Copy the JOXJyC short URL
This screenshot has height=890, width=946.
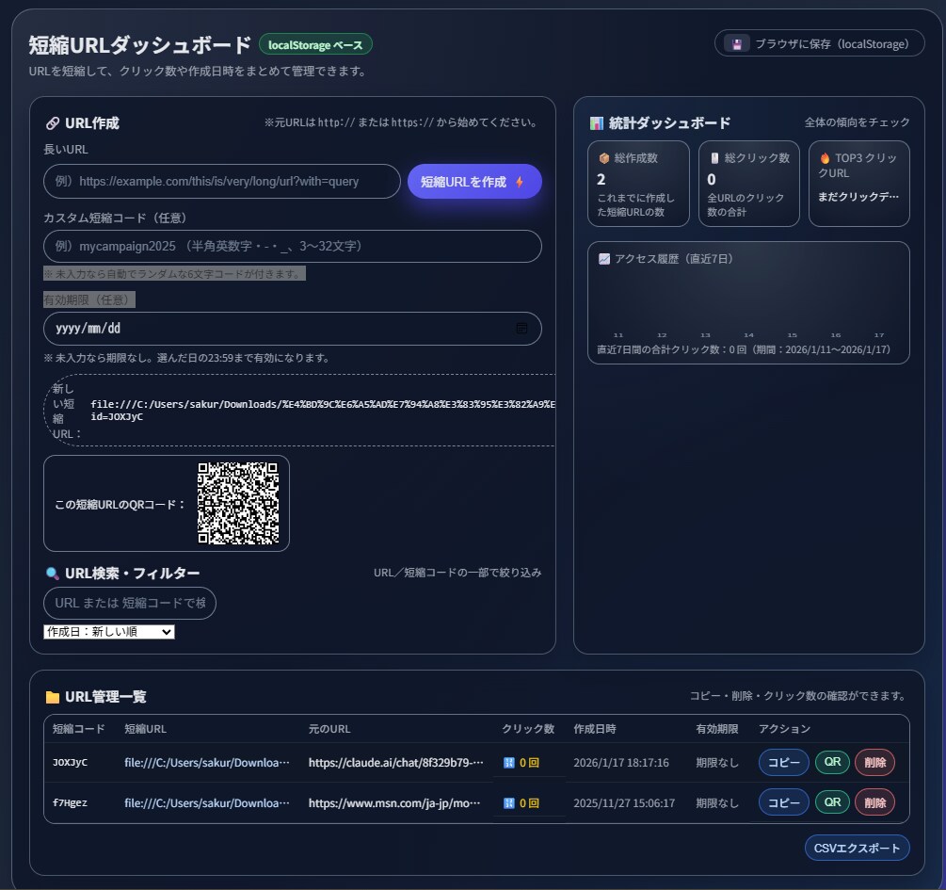[783, 763]
